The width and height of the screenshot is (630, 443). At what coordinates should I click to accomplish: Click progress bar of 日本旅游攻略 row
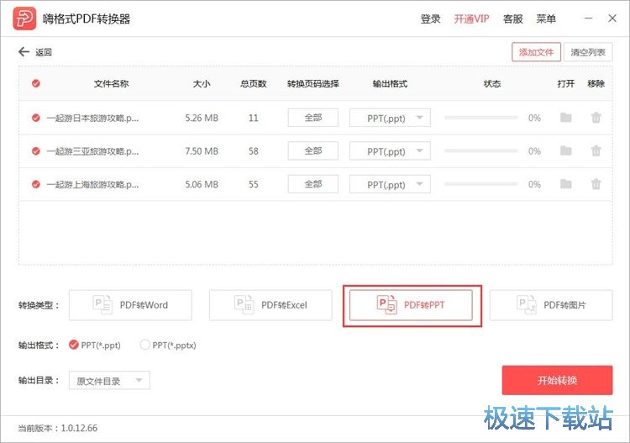pyautogui.click(x=481, y=118)
